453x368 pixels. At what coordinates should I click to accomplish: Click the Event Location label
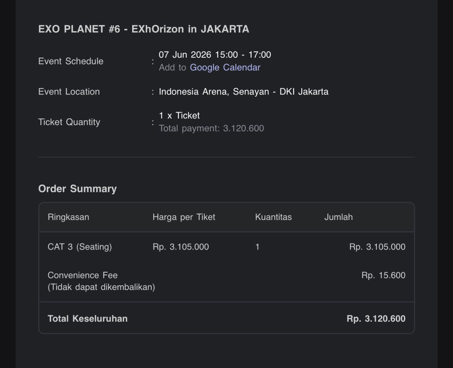coord(69,92)
